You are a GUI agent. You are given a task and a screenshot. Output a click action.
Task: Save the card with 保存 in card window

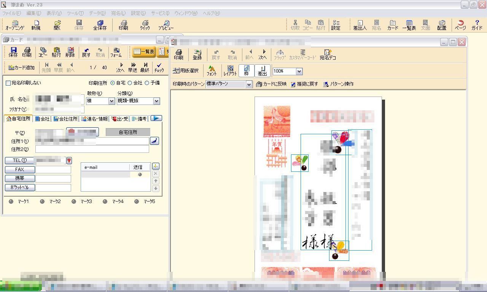pyautogui.click(x=13, y=52)
